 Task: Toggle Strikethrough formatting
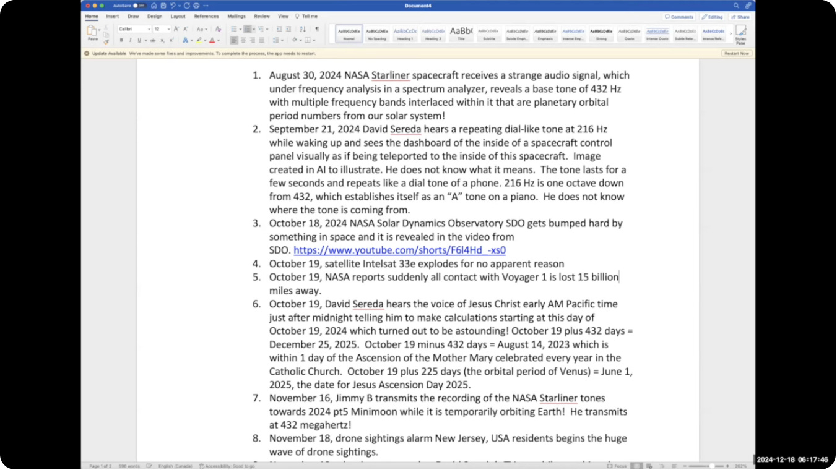coord(153,40)
